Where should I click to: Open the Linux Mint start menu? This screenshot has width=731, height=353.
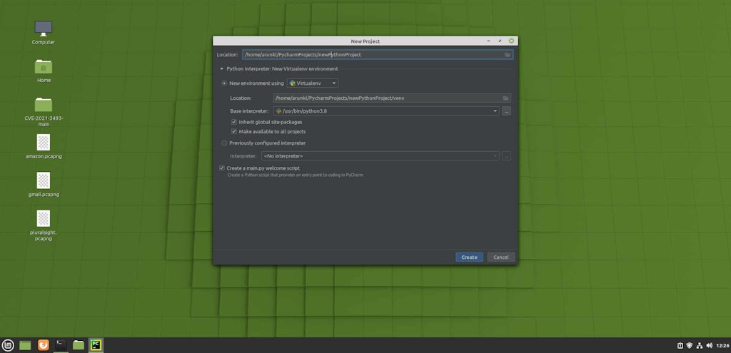[7, 345]
